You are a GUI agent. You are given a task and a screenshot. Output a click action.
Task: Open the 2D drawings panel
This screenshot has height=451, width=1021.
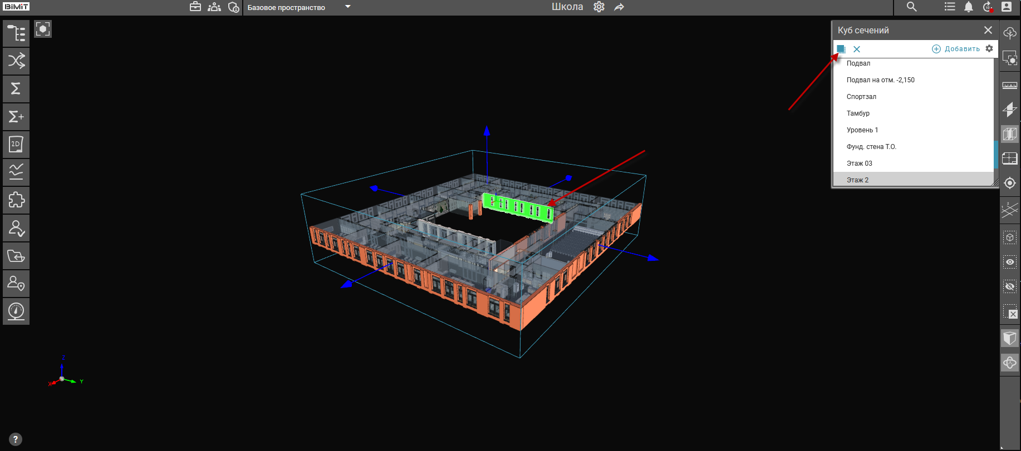tap(16, 145)
